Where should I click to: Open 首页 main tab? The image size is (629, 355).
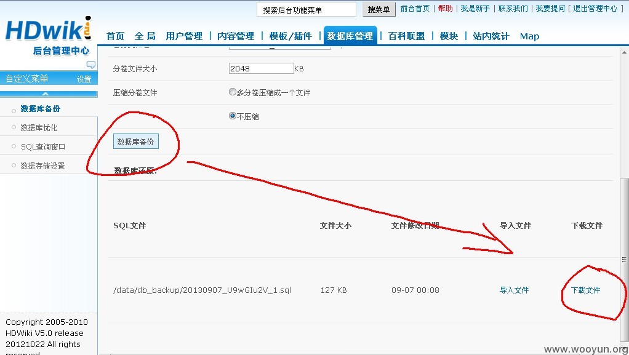click(x=115, y=36)
